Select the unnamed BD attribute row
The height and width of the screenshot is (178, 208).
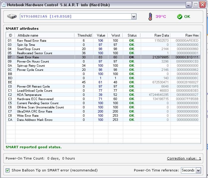(x=103, y=78)
